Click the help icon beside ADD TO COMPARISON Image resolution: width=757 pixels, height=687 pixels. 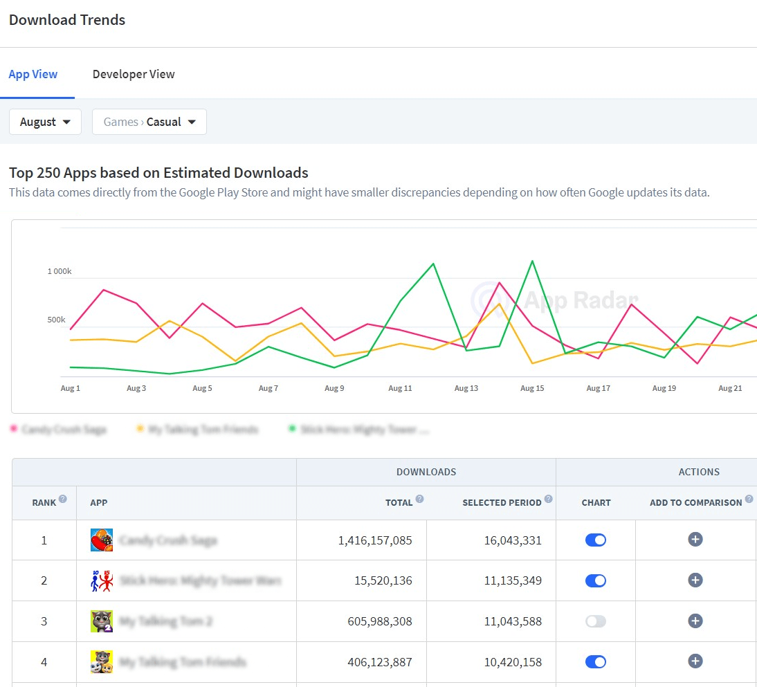coord(749,499)
